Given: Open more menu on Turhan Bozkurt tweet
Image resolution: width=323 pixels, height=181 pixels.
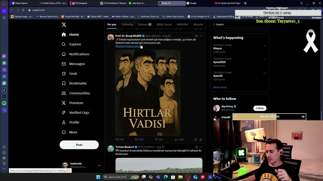Looking at the screenshot, I should (x=201, y=147).
